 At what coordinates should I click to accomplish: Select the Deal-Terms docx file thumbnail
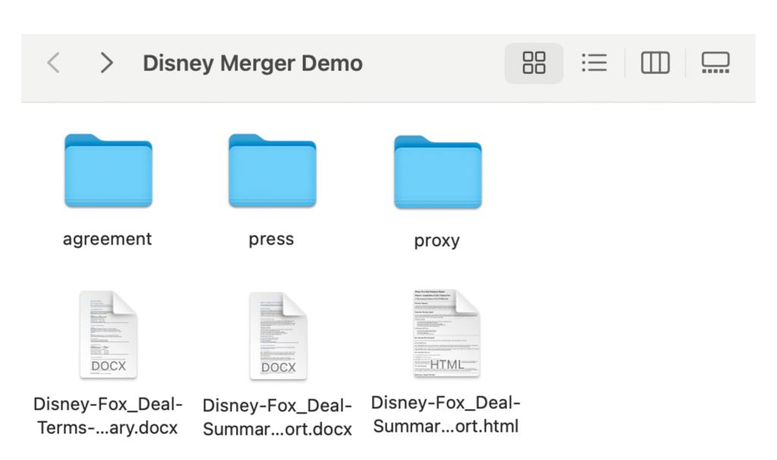tap(108, 334)
